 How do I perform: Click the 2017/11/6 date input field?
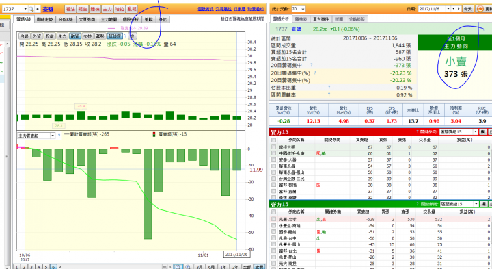[432, 9]
